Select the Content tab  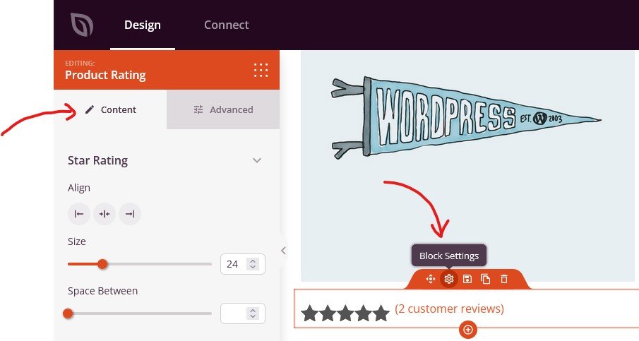click(x=110, y=109)
